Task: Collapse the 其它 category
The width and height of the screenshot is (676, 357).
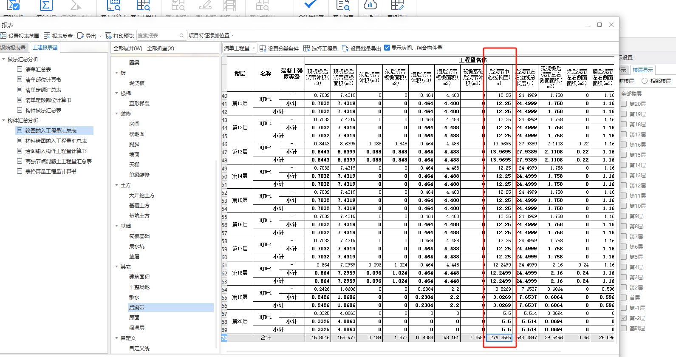Action: [x=117, y=266]
